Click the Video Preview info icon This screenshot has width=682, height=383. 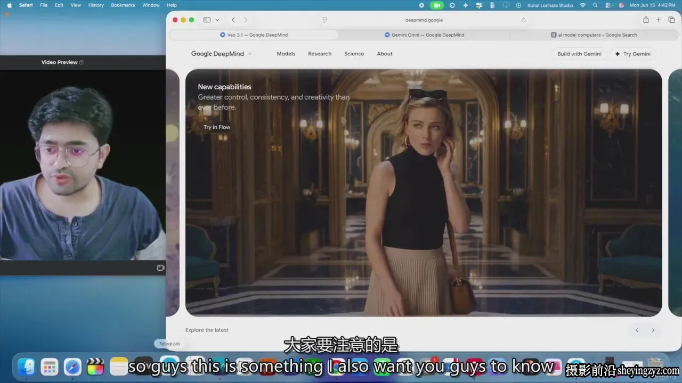click(82, 62)
